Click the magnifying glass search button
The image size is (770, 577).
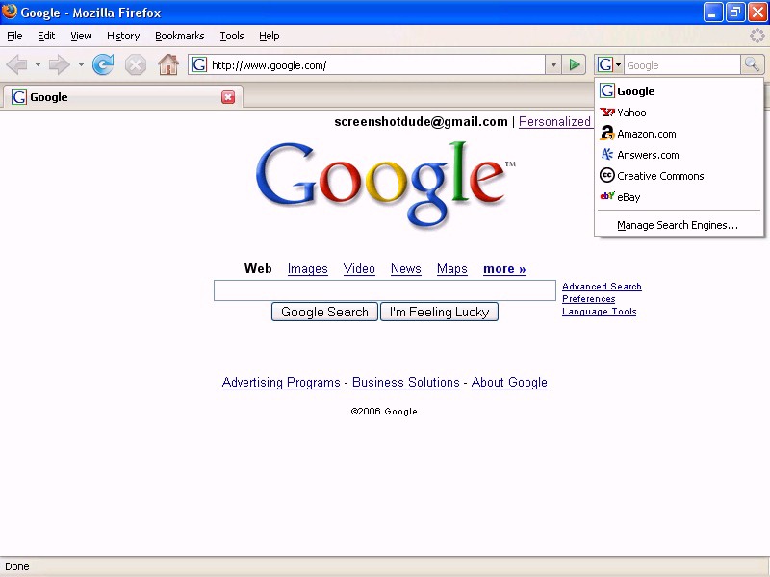pos(752,64)
